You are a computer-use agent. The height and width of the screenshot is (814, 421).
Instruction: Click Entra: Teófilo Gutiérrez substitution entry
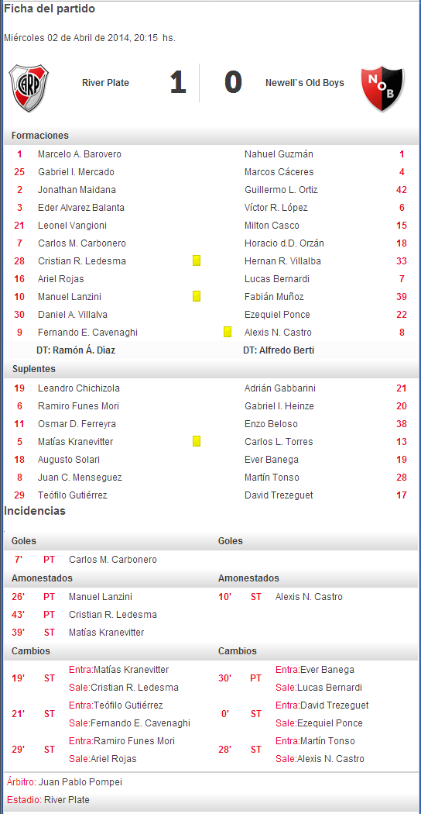coord(115,705)
